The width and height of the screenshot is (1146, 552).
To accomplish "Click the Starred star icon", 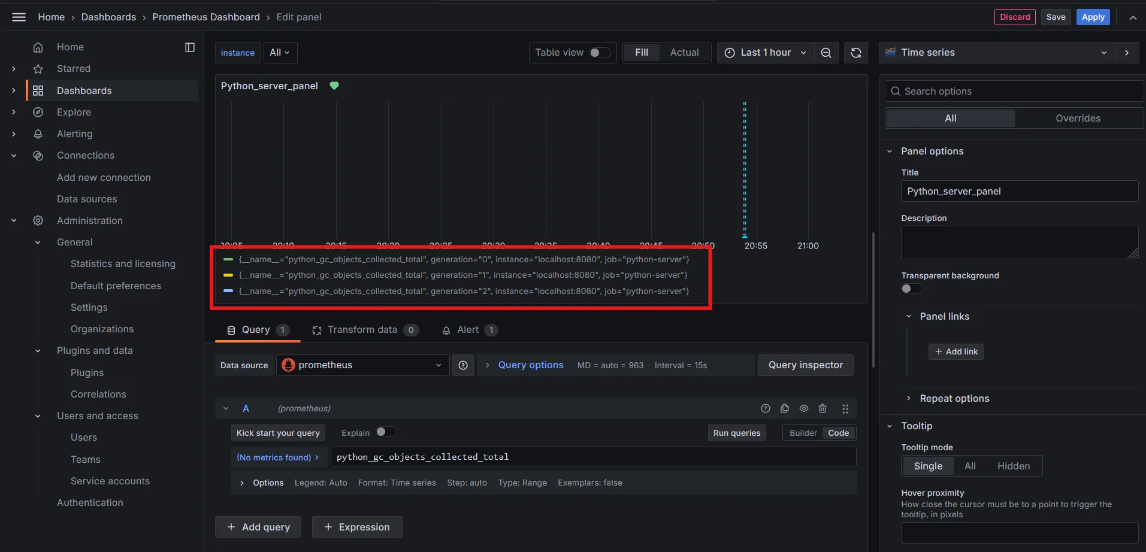I will pos(38,69).
